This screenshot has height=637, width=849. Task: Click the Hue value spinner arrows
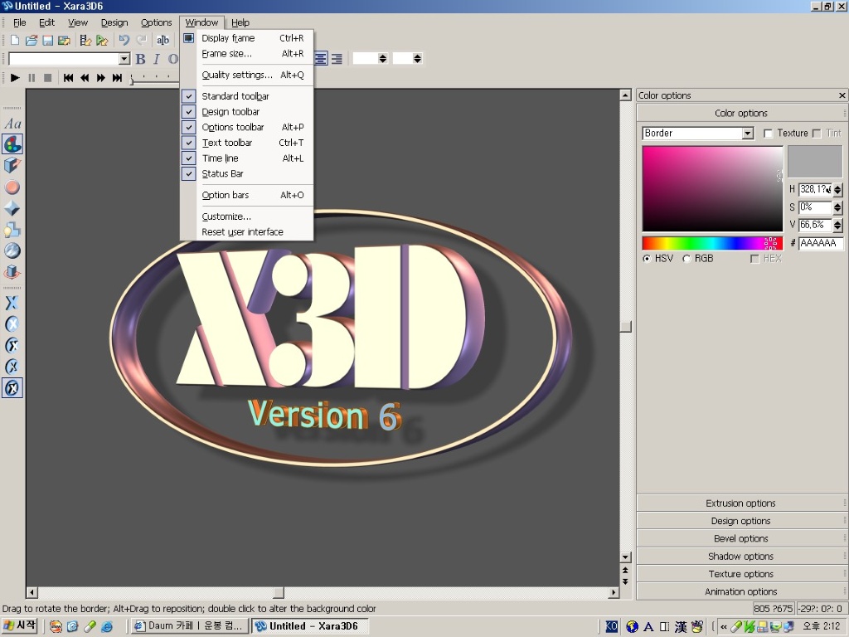(837, 190)
